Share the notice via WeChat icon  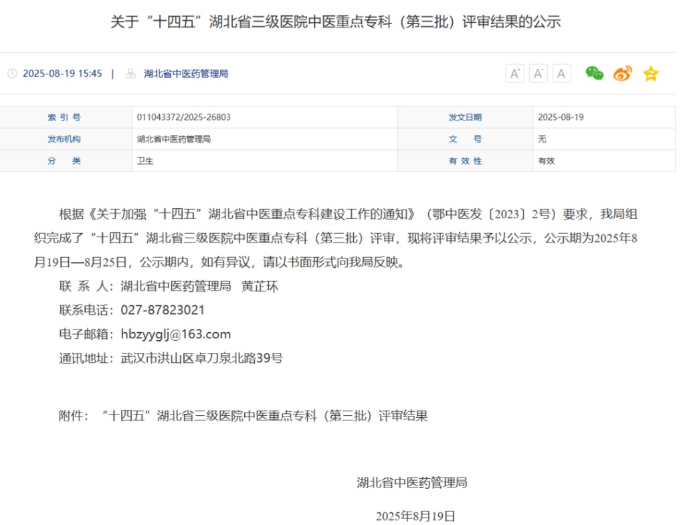pyautogui.click(x=594, y=74)
